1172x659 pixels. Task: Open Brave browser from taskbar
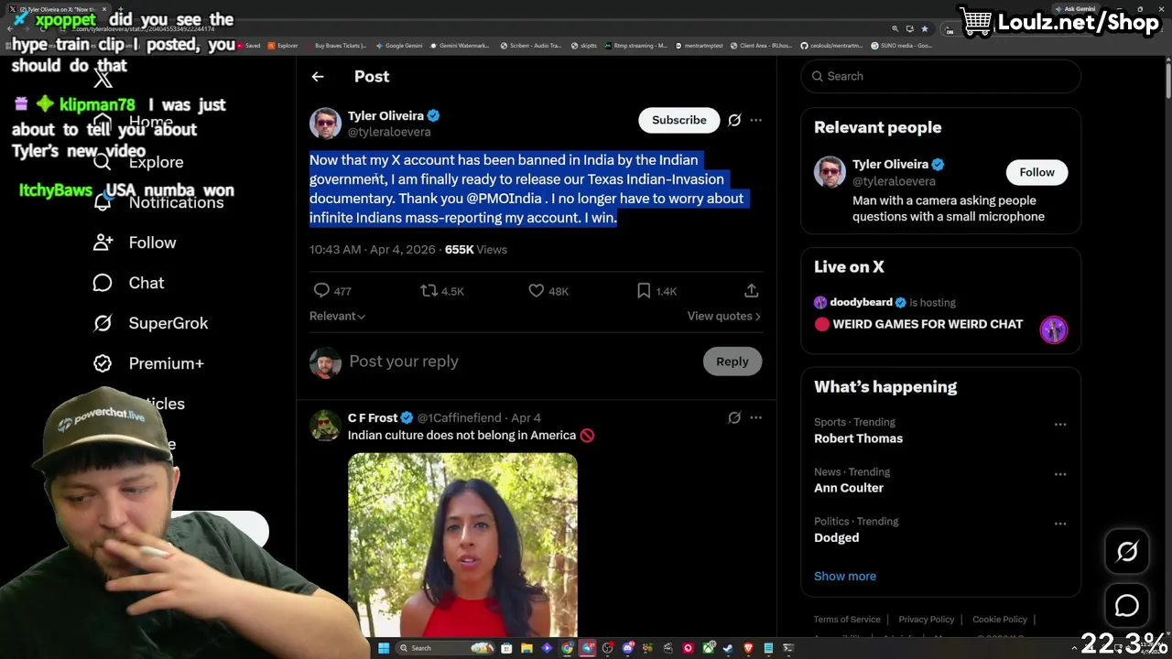pyautogui.click(x=748, y=648)
